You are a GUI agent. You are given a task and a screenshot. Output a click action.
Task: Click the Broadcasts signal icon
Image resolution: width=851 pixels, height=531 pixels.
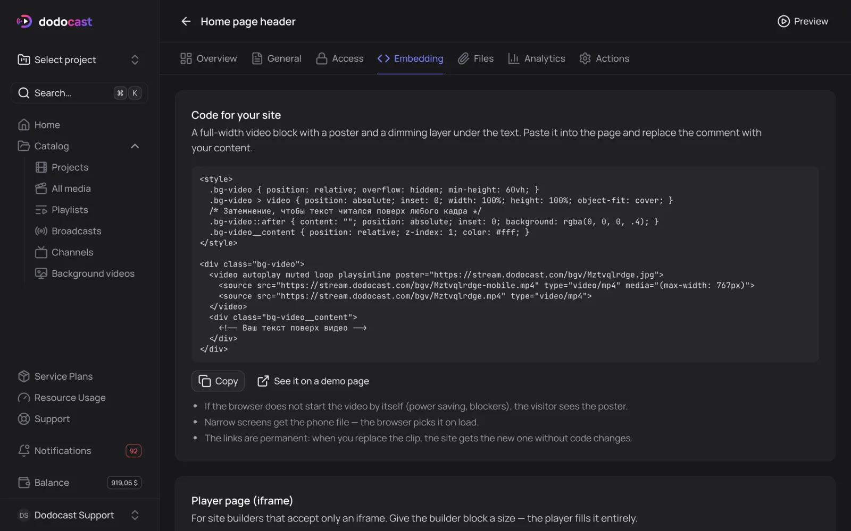[41, 231]
